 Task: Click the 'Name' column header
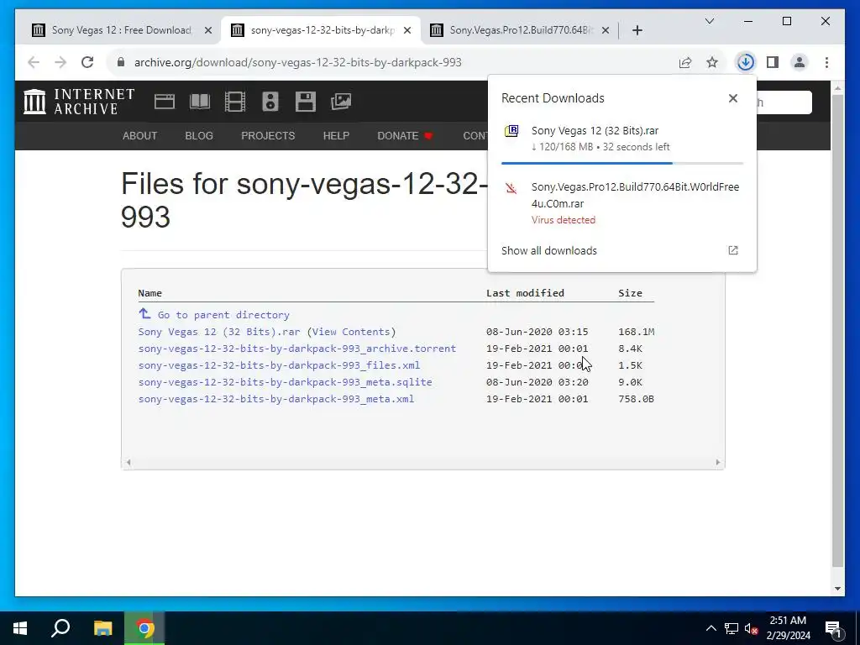pyautogui.click(x=149, y=293)
